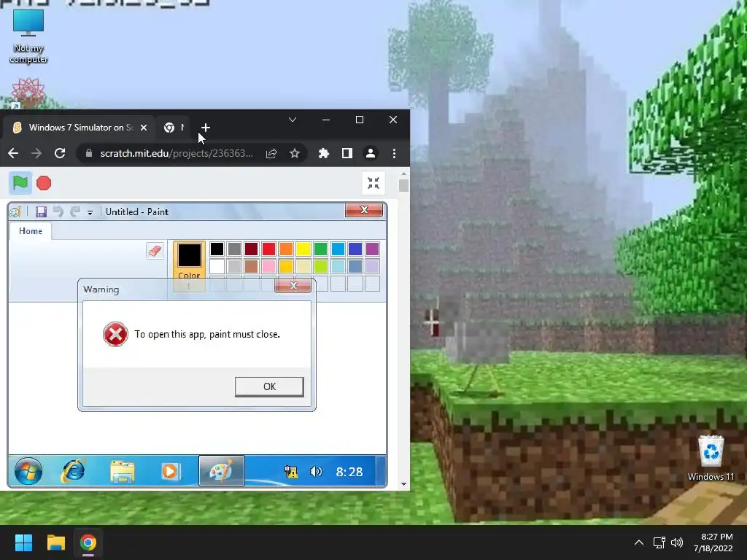Go back in Chrome

(13, 153)
